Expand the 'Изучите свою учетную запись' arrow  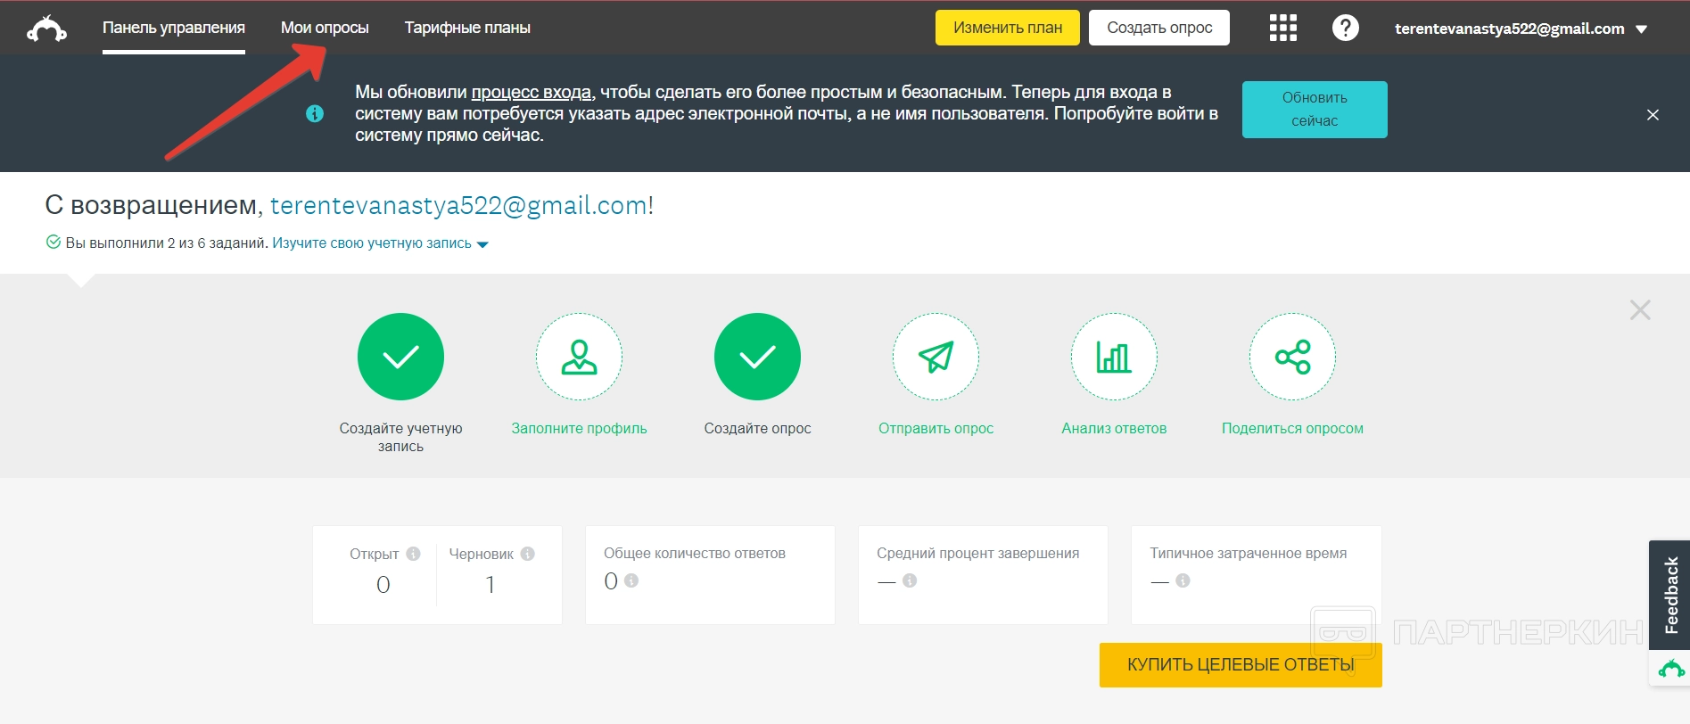click(x=482, y=244)
